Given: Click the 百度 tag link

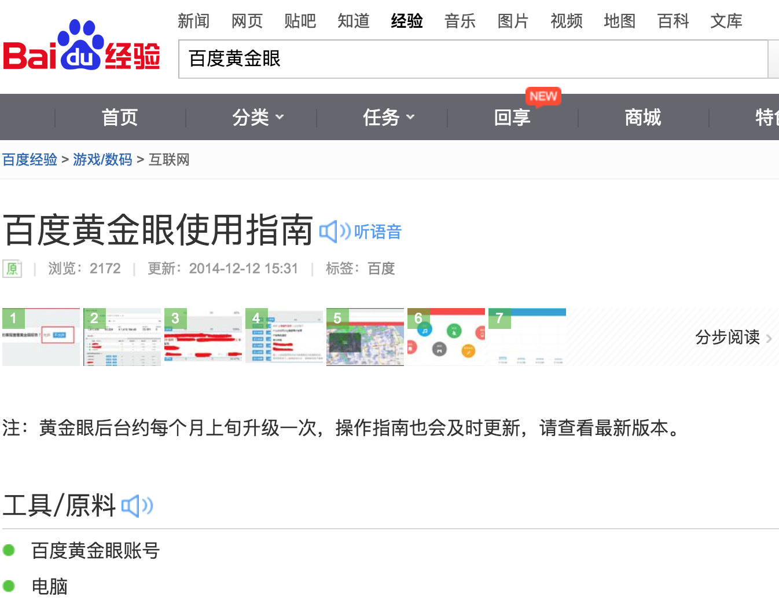Looking at the screenshot, I should tap(381, 269).
